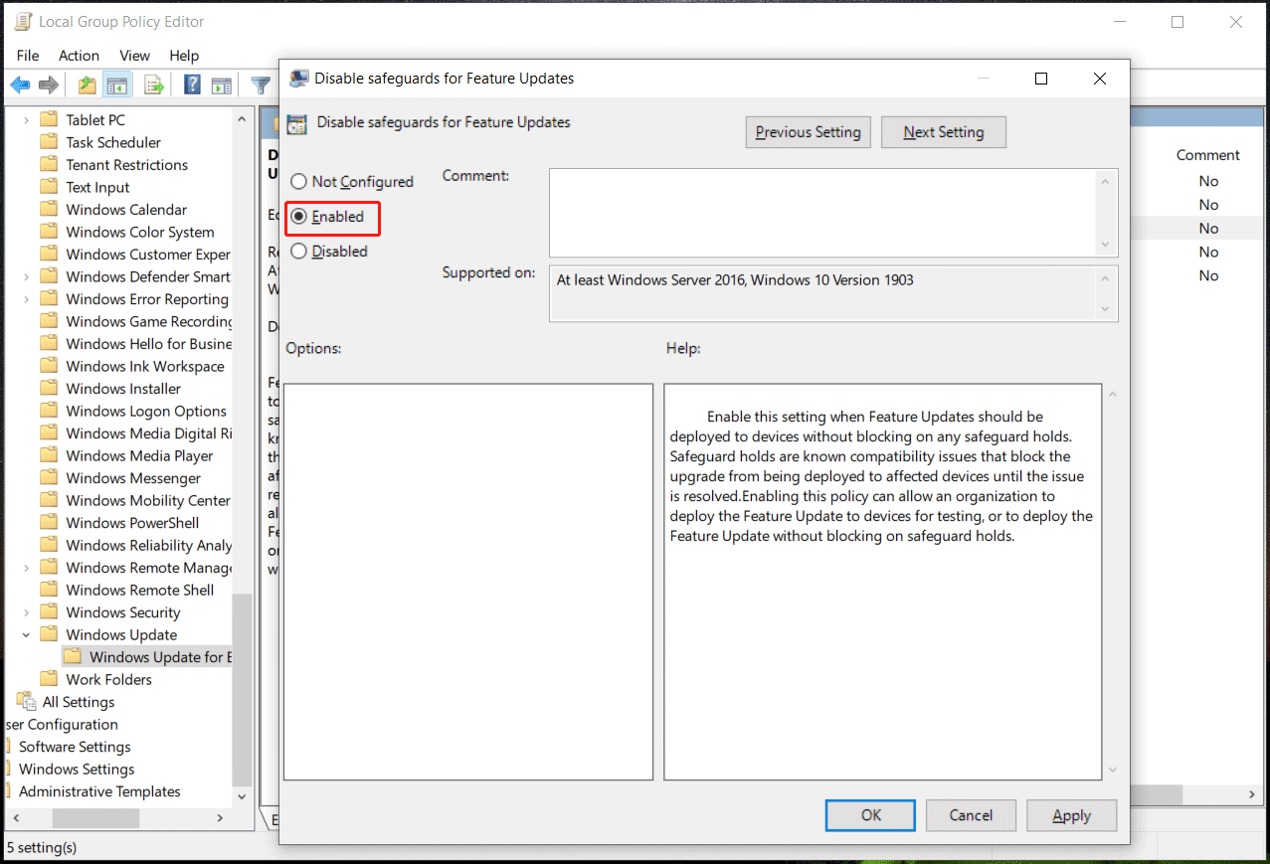The width and height of the screenshot is (1270, 864).
Task: Click policy icon beside Disable safeguards heading
Action: pyautogui.click(x=296, y=124)
